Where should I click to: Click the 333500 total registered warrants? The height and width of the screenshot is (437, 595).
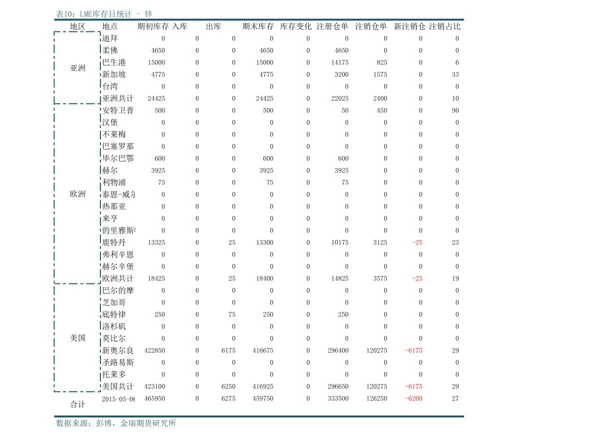(338, 398)
